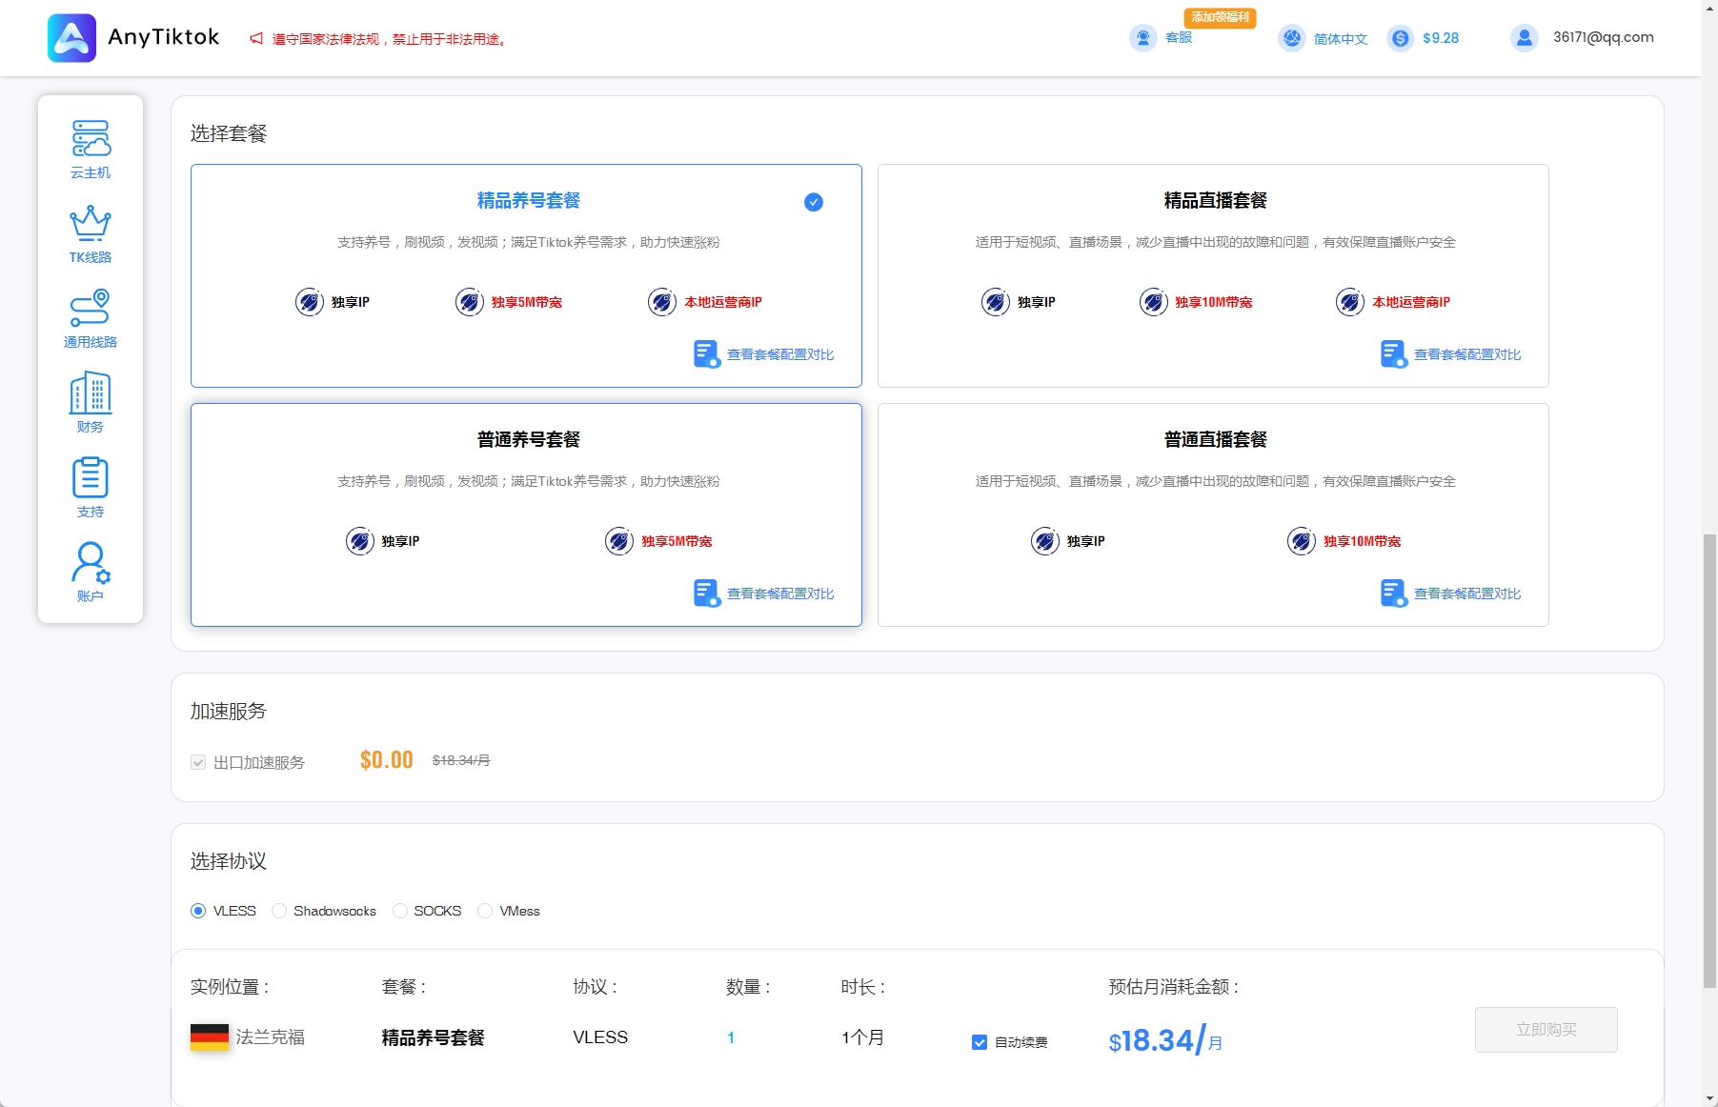Viewport: 1718px width, 1107px height.
Task: Open 查看套餐配置对比 link in 精品直播套餐
Action: click(1467, 354)
